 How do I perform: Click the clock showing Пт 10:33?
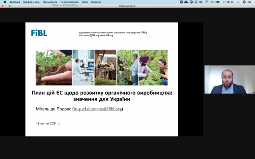pyautogui.click(x=228, y=2)
